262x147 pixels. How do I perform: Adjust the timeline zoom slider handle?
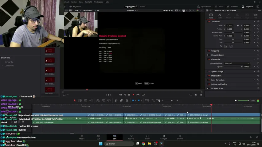click(172, 100)
